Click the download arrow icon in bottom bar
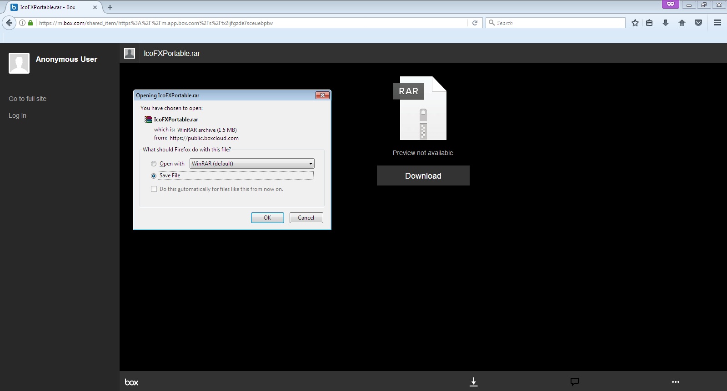Image resolution: width=727 pixels, height=391 pixels. (x=473, y=381)
